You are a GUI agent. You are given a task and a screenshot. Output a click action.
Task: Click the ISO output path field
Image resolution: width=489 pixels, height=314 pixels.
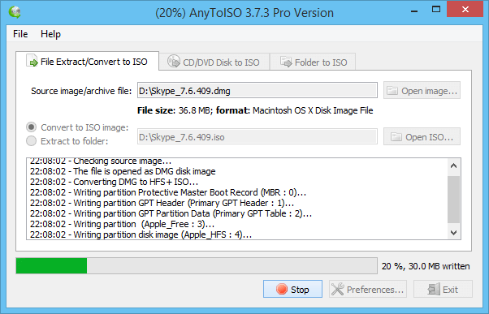(257, 136)
